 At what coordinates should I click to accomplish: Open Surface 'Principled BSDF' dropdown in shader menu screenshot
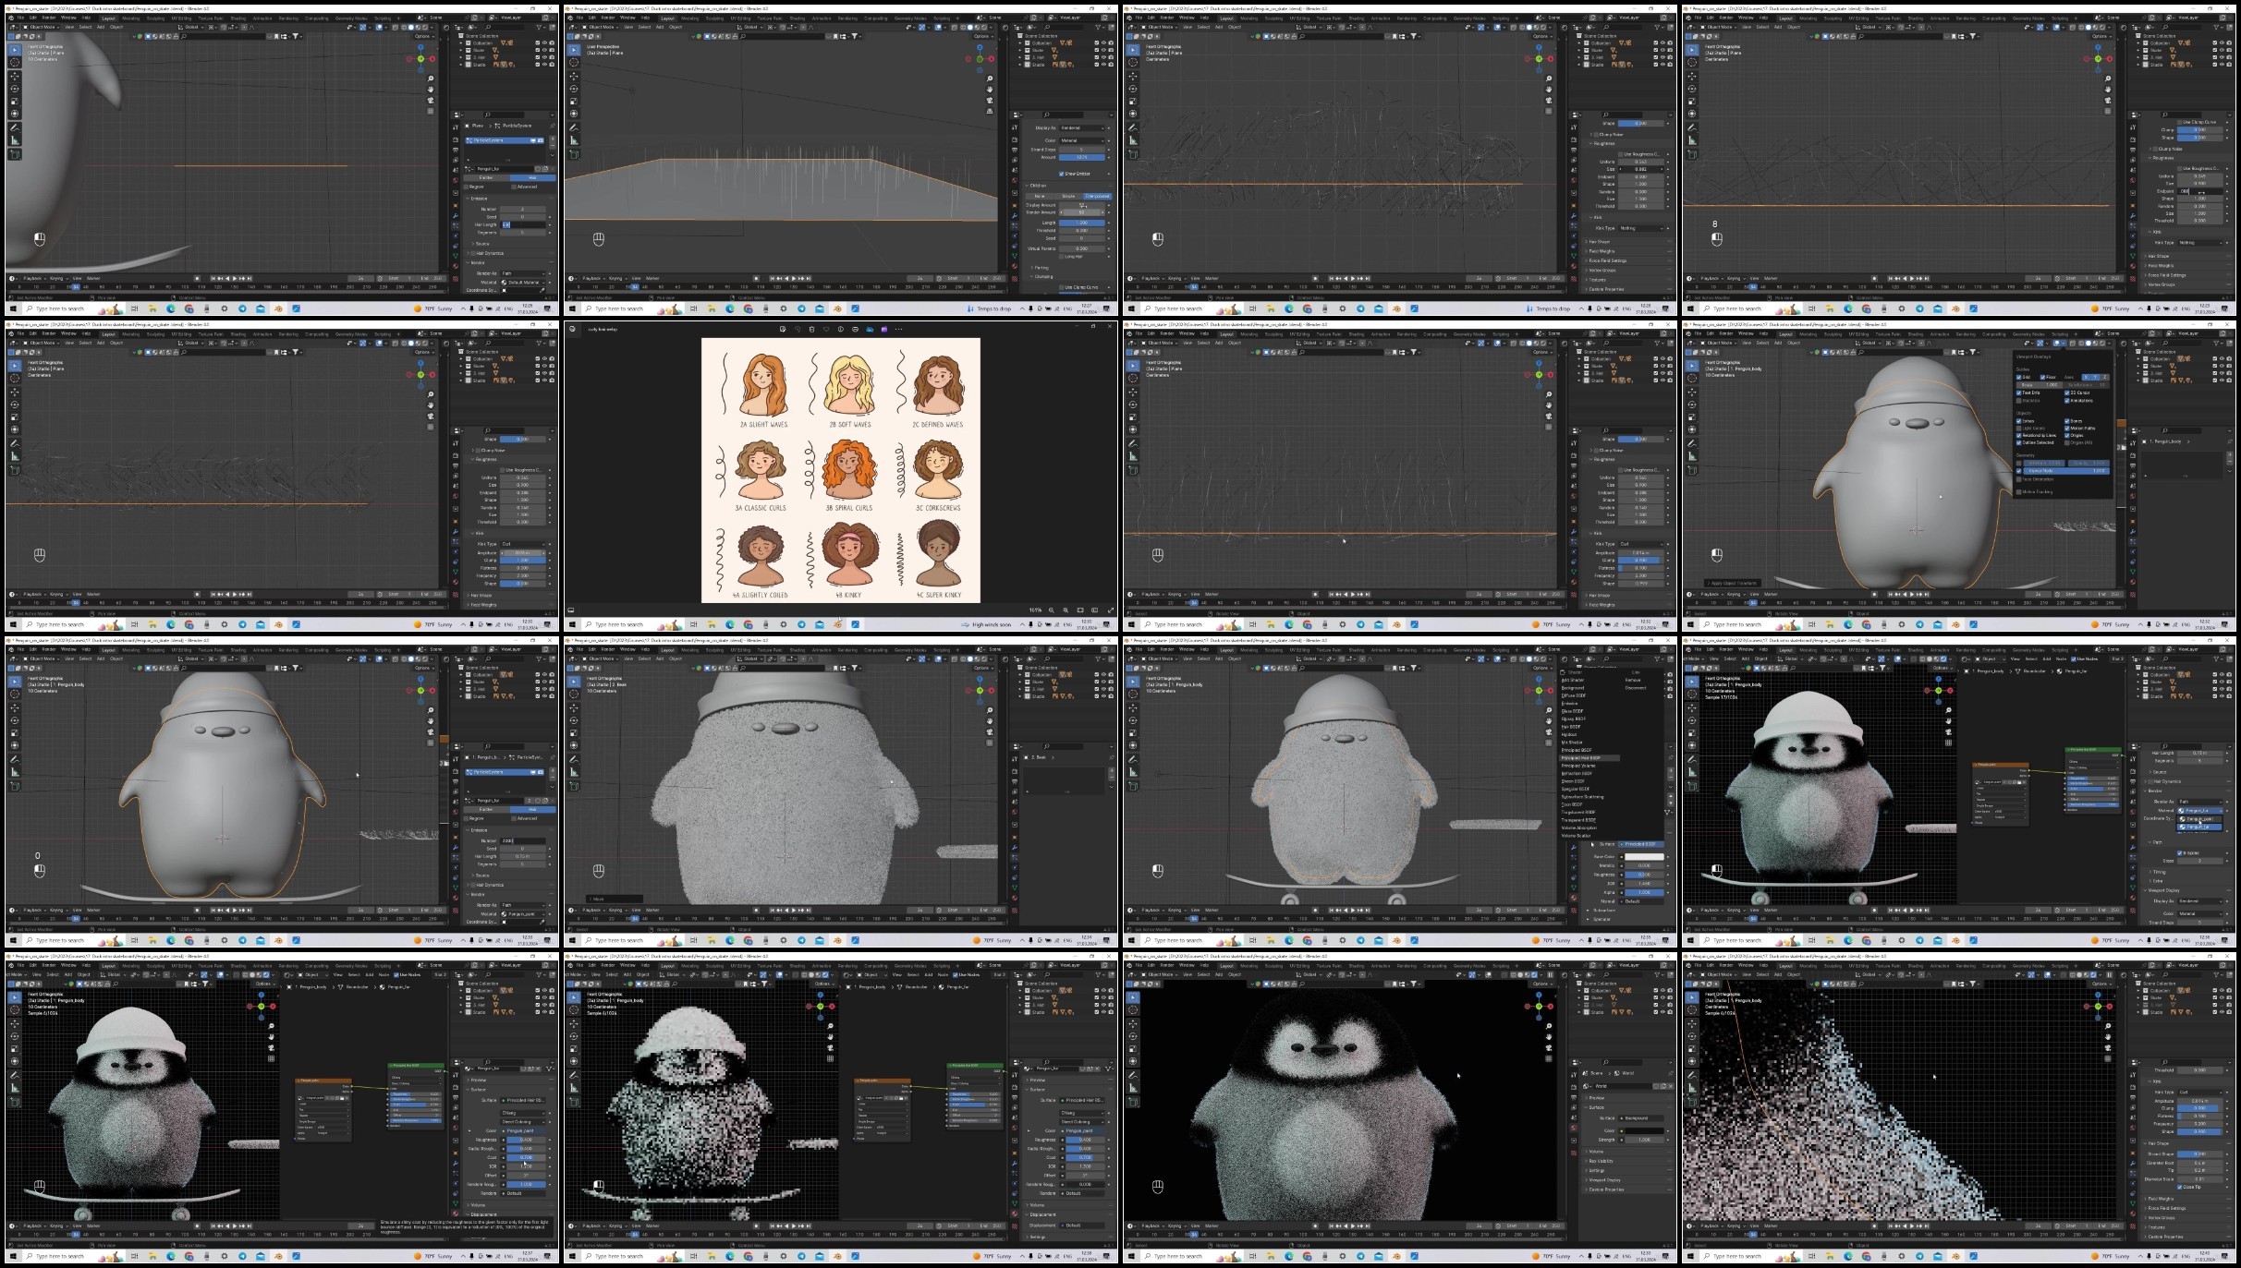click(x=1641, y=844)
